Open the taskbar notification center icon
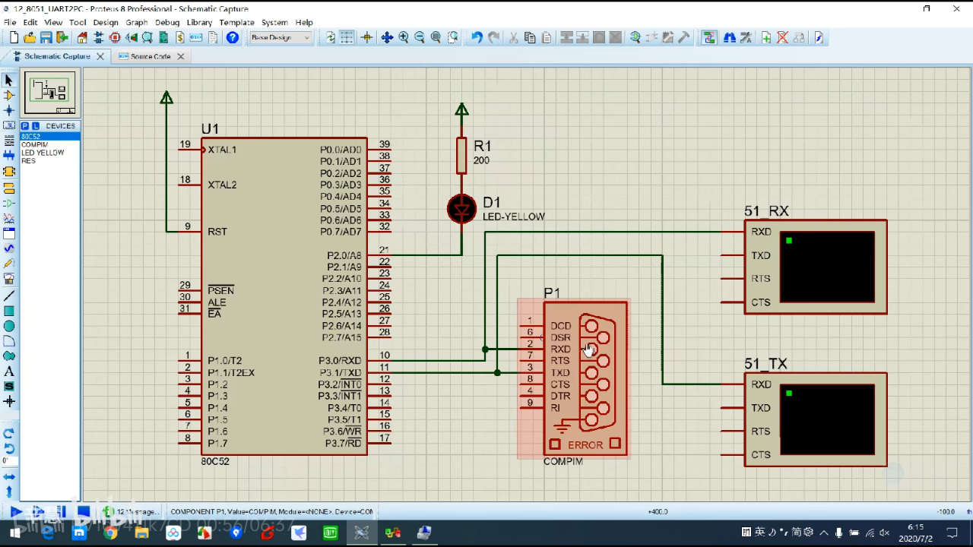This screenshot has width=973, height=547. pyautogui.click(x=952, y=533)
